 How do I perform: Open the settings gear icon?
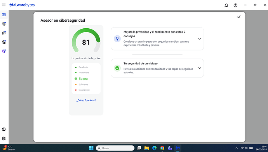pyautogui.click(x=4, y=138)
